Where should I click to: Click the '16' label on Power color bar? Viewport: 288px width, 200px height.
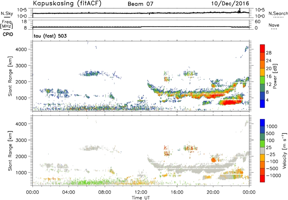[269, 77]
